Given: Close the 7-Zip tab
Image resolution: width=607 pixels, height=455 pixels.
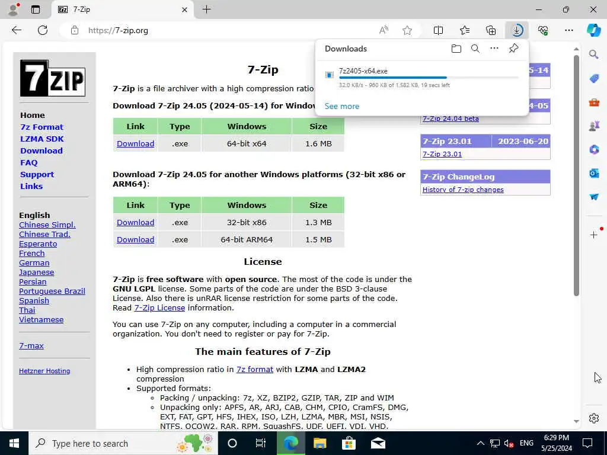Looking at the screenshot, I should pyautogui.click(x=185, y=9).
